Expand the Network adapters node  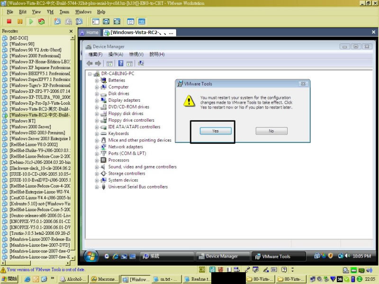pyautogui.click(x=97, y=147)
